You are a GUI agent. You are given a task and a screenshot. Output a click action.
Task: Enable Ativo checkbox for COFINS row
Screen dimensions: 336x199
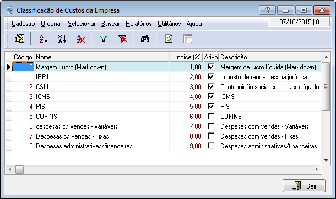point(211,116)
